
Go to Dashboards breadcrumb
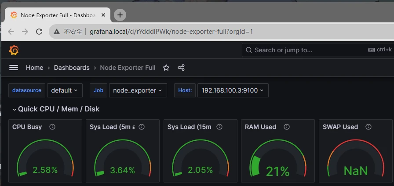pos(72,68)
